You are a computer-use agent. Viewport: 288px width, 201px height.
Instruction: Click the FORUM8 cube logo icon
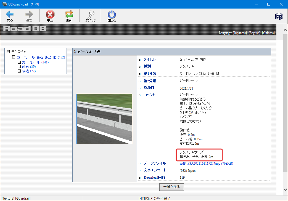[279, 17]
